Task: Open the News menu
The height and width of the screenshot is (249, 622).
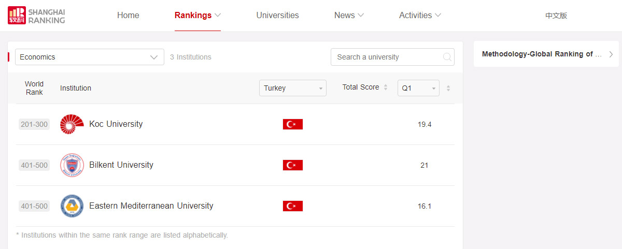Action: click(349, 16)
